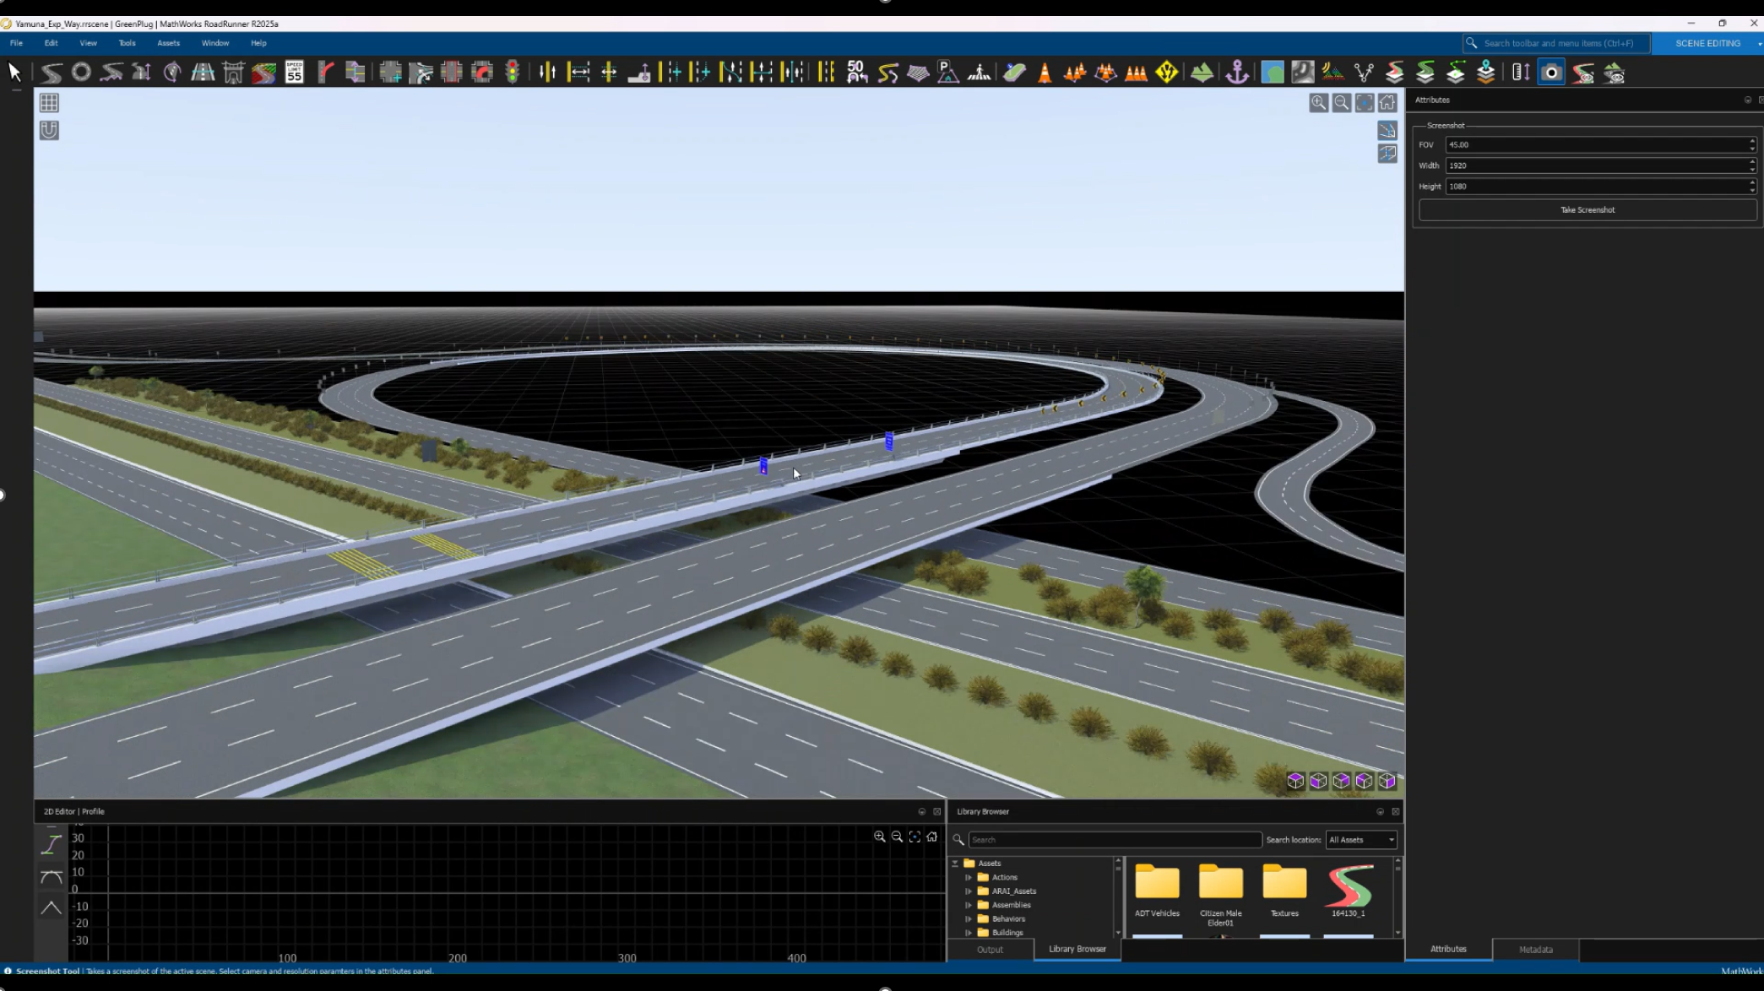Open the File menu
Screen dimensions: 1764x991
coord(16,43)
